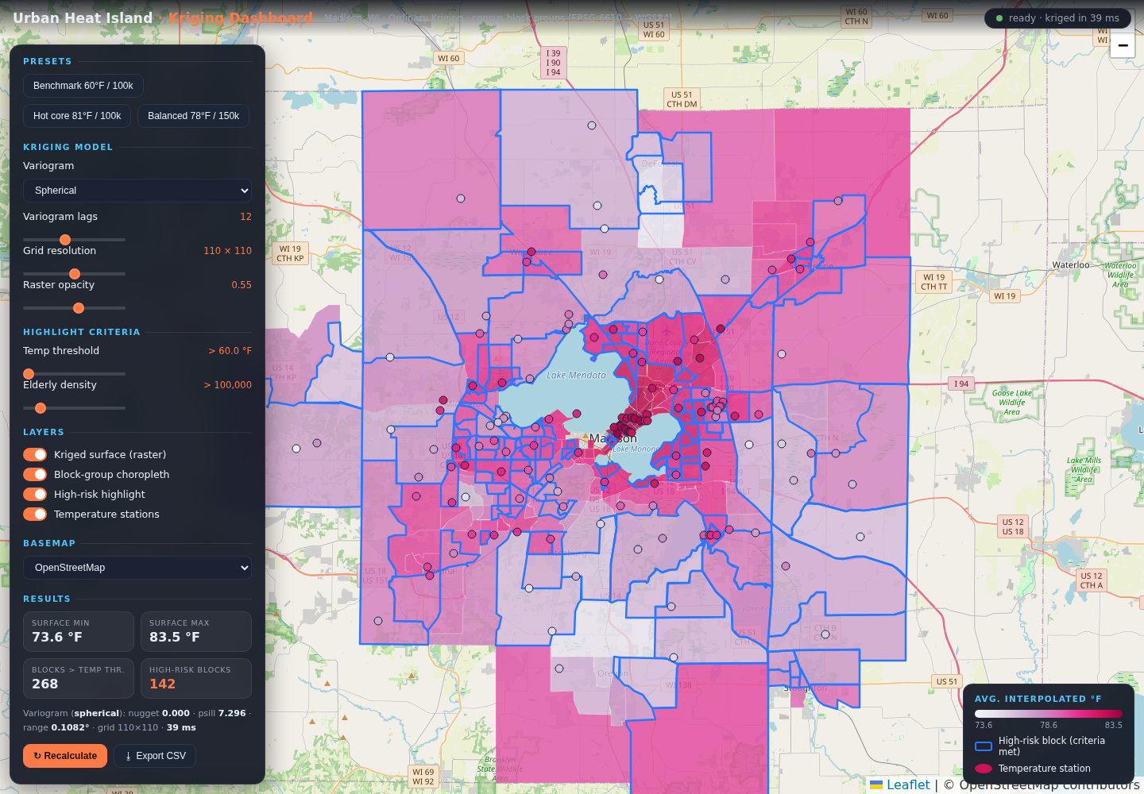Screen dimensions: 1144x794
Task: Click the 'WI 69 WI 92' road shield
Action: [x=423, y=777]
